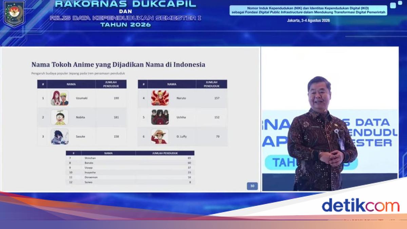Viewport: 407px width, 229px height.
Task: Select the 'Boruto' row name
Action: pos(88,163)
